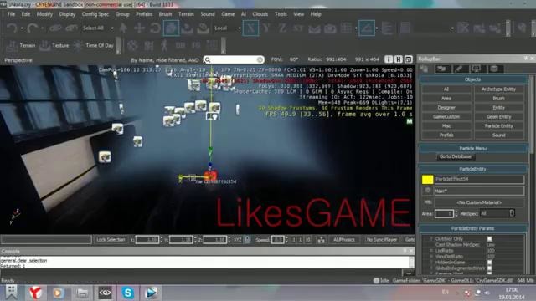Screen dimensions: 536x301
Task: Collapse the Objects rollup header
Action: pyautogui.click(x=472, y=79)
